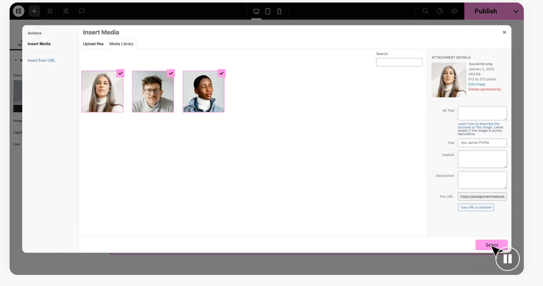Switch to tablet view icon

pyautogui.click(x=268, y=11)
